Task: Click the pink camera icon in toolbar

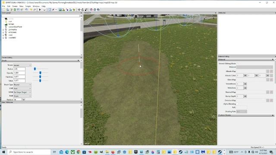Action: point(91,9)
